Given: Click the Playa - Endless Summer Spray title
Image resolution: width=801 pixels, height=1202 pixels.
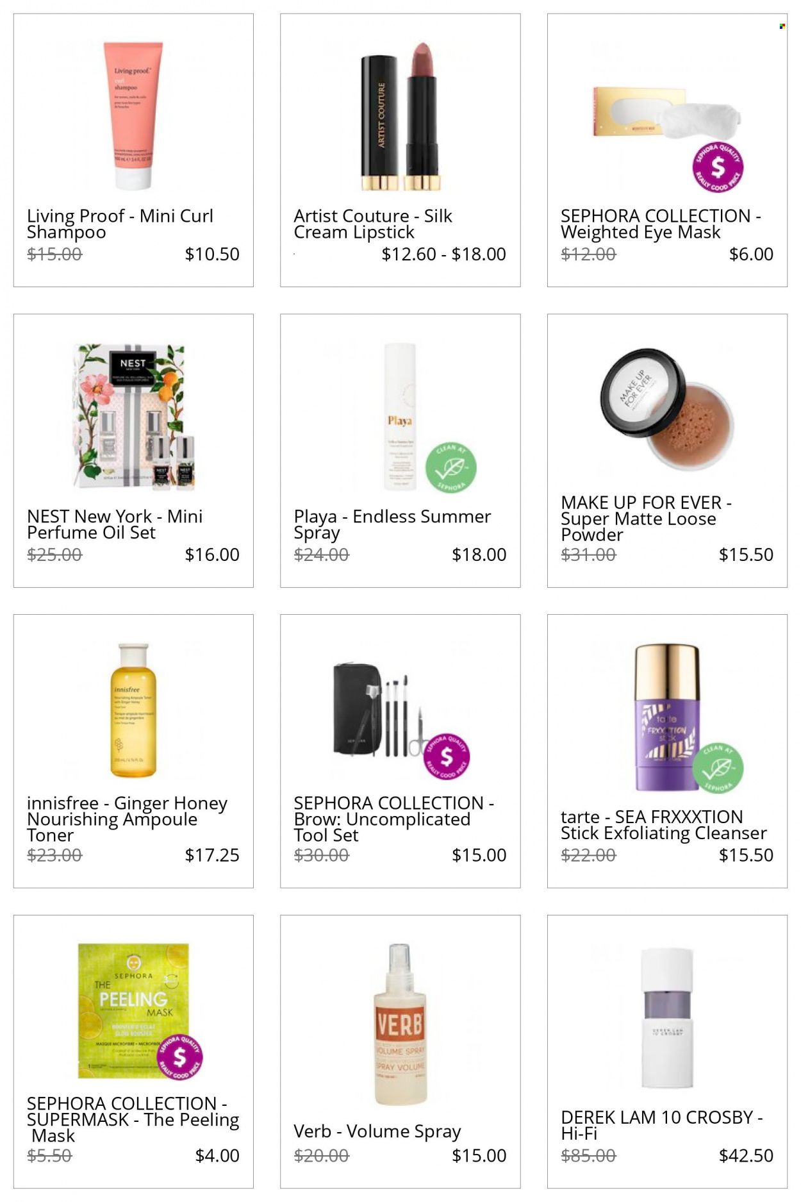Looking at the screenshot, I should [x=392, y=524].
